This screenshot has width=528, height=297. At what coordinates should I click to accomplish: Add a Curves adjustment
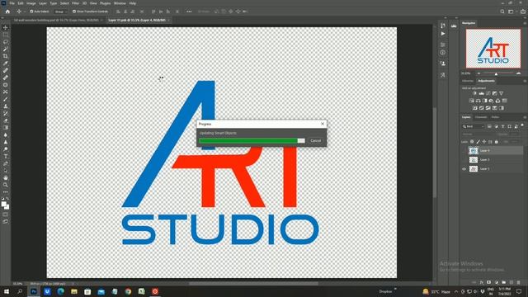pos(488,93)
